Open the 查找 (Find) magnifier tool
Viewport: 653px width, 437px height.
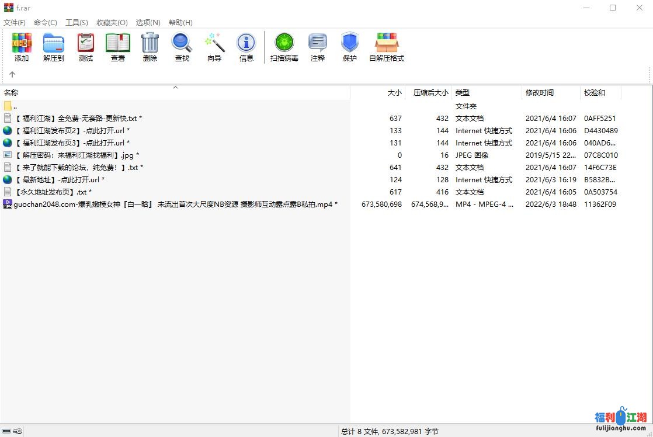coord(182,47)
